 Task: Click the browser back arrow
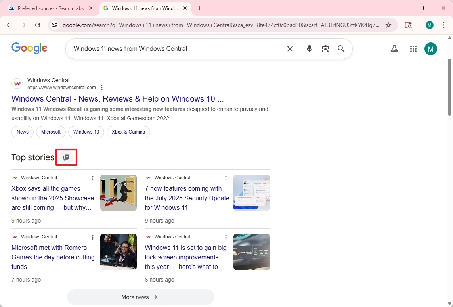(9, 25)
